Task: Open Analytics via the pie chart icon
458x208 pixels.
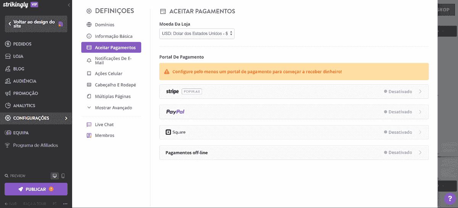Action: [8, 105]
